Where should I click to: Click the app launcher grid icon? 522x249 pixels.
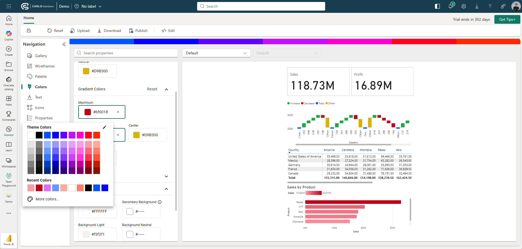9,6
